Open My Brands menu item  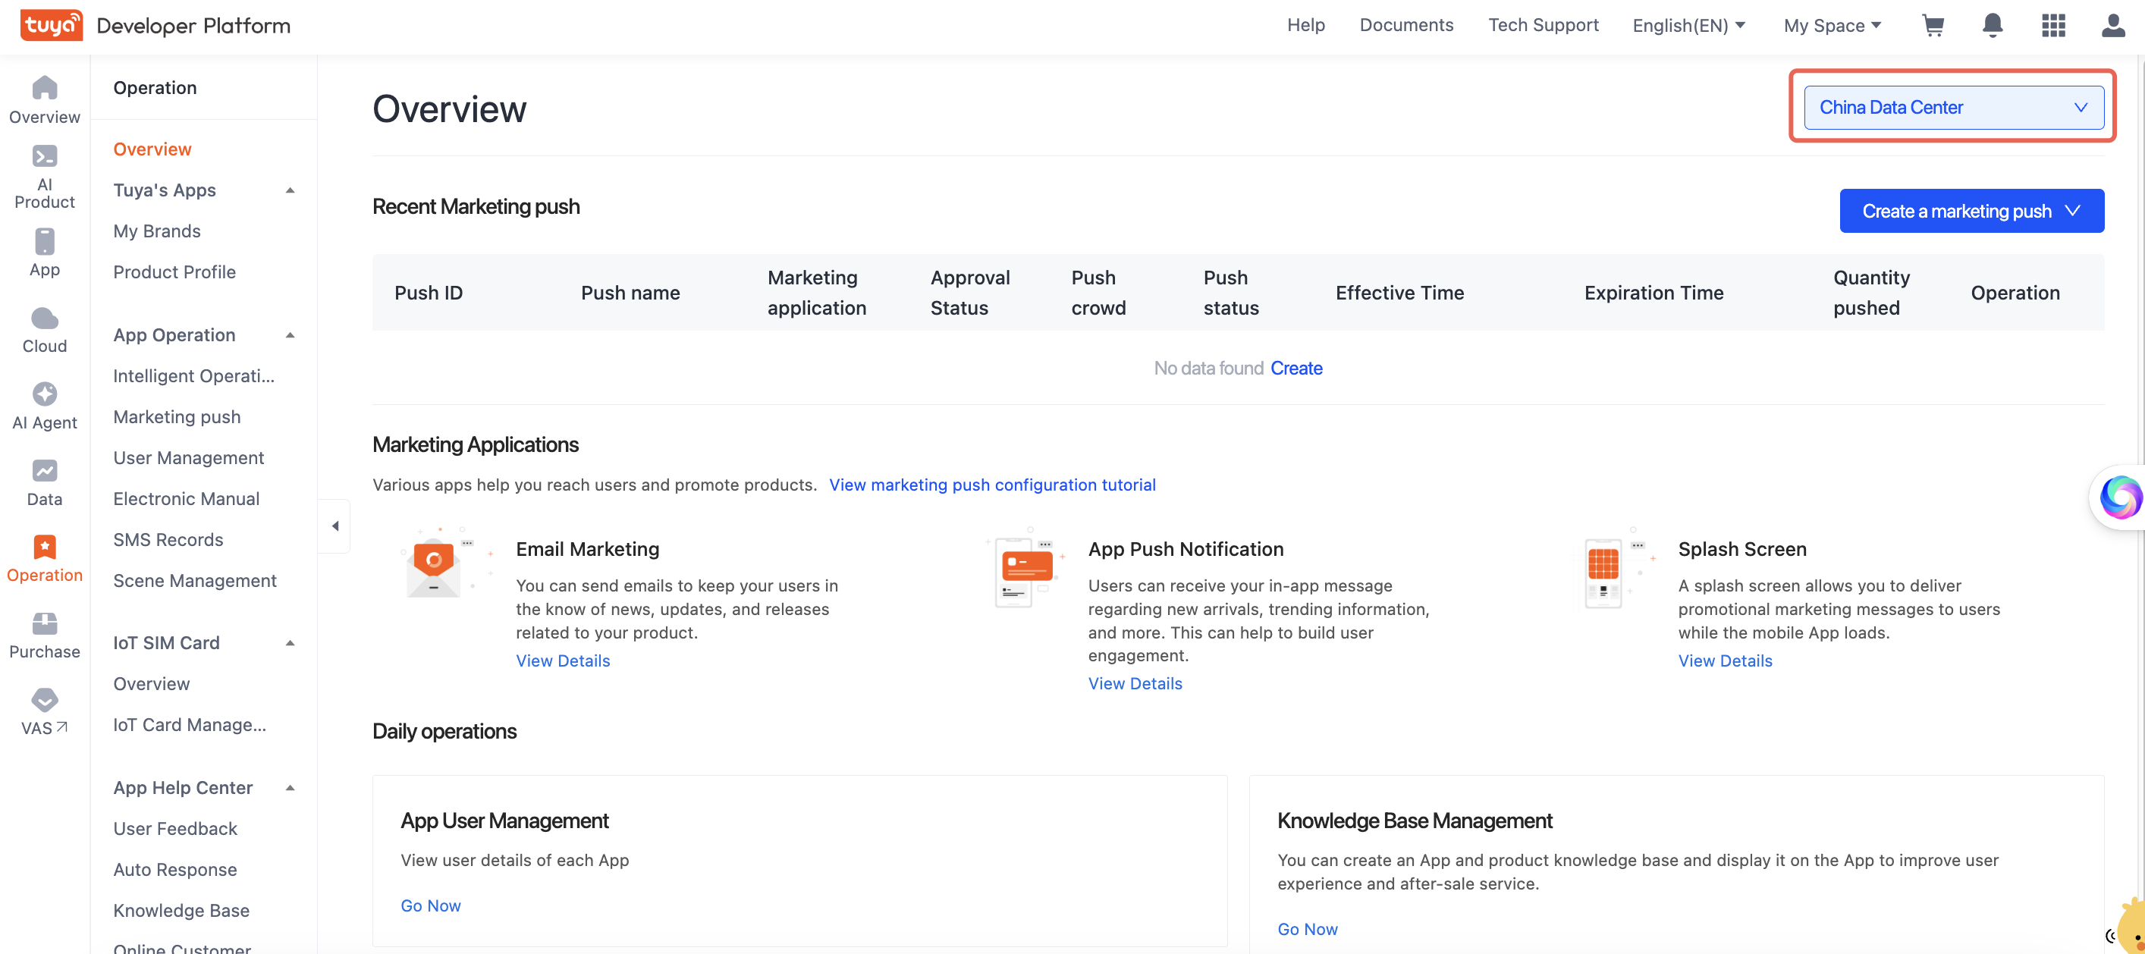tap(156, 231)
